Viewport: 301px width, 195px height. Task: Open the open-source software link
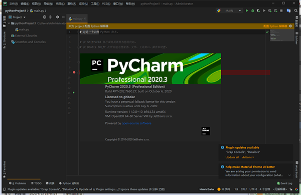pyautogui.click(x=136, y=123)
